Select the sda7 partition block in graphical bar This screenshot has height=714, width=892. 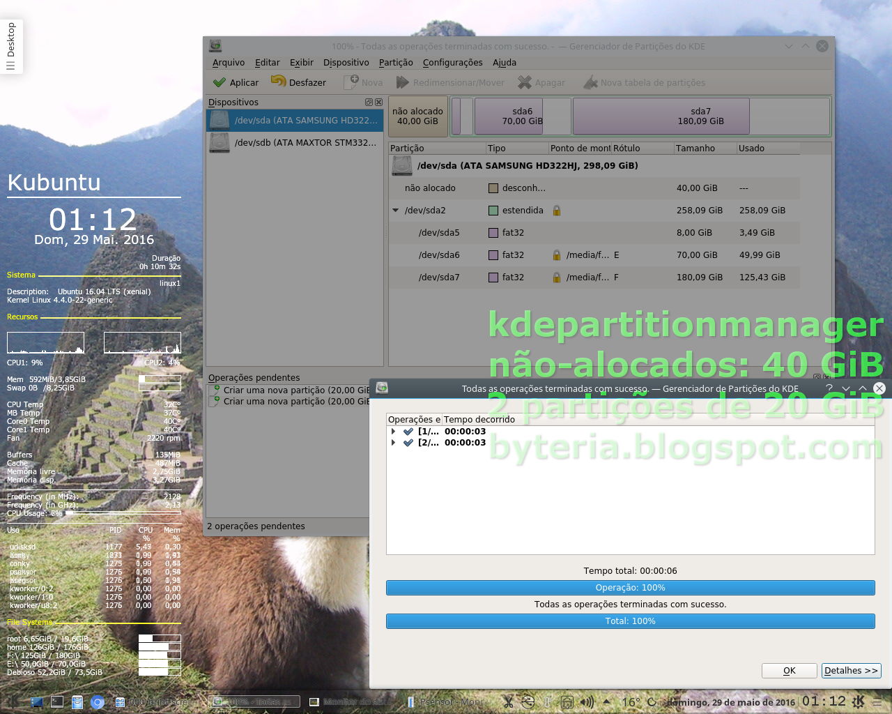point(661,116)
